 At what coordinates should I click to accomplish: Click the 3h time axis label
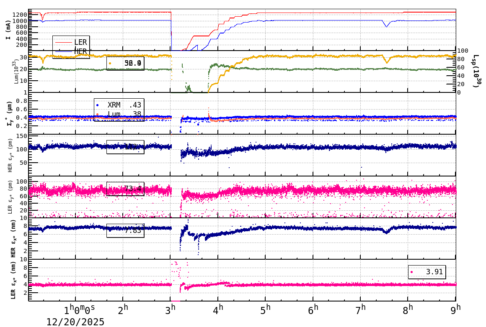tap(170, 310)
